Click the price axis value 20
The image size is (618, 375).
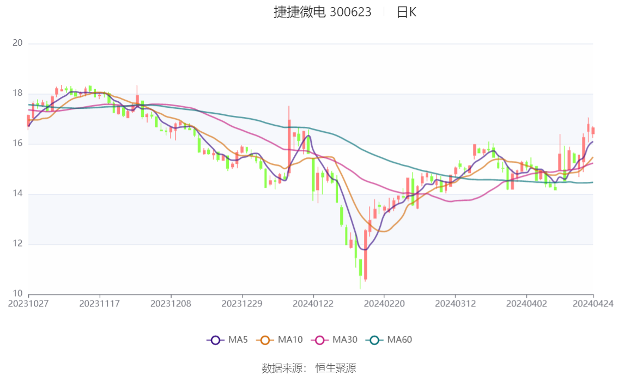point(17,44)
